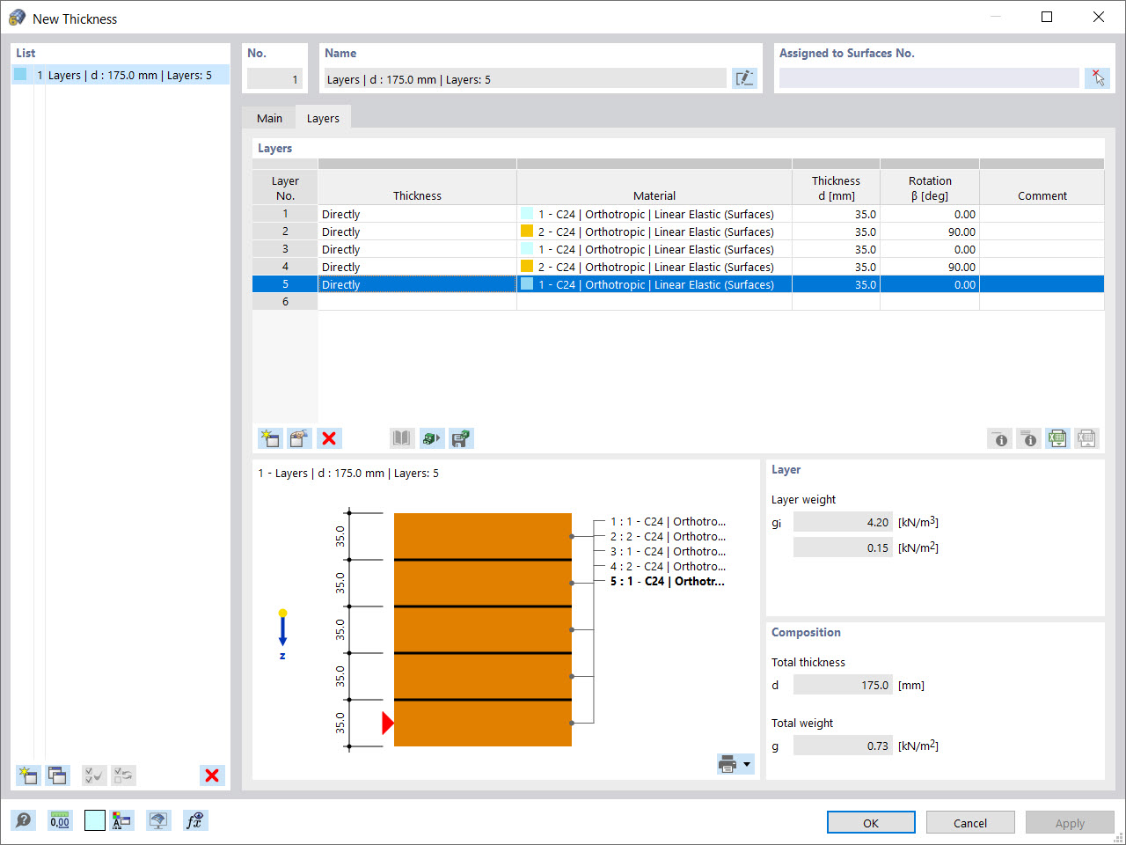Switch to the Main tab
The width and height of the screenshot is (1126, 845).
pos(269,118)
